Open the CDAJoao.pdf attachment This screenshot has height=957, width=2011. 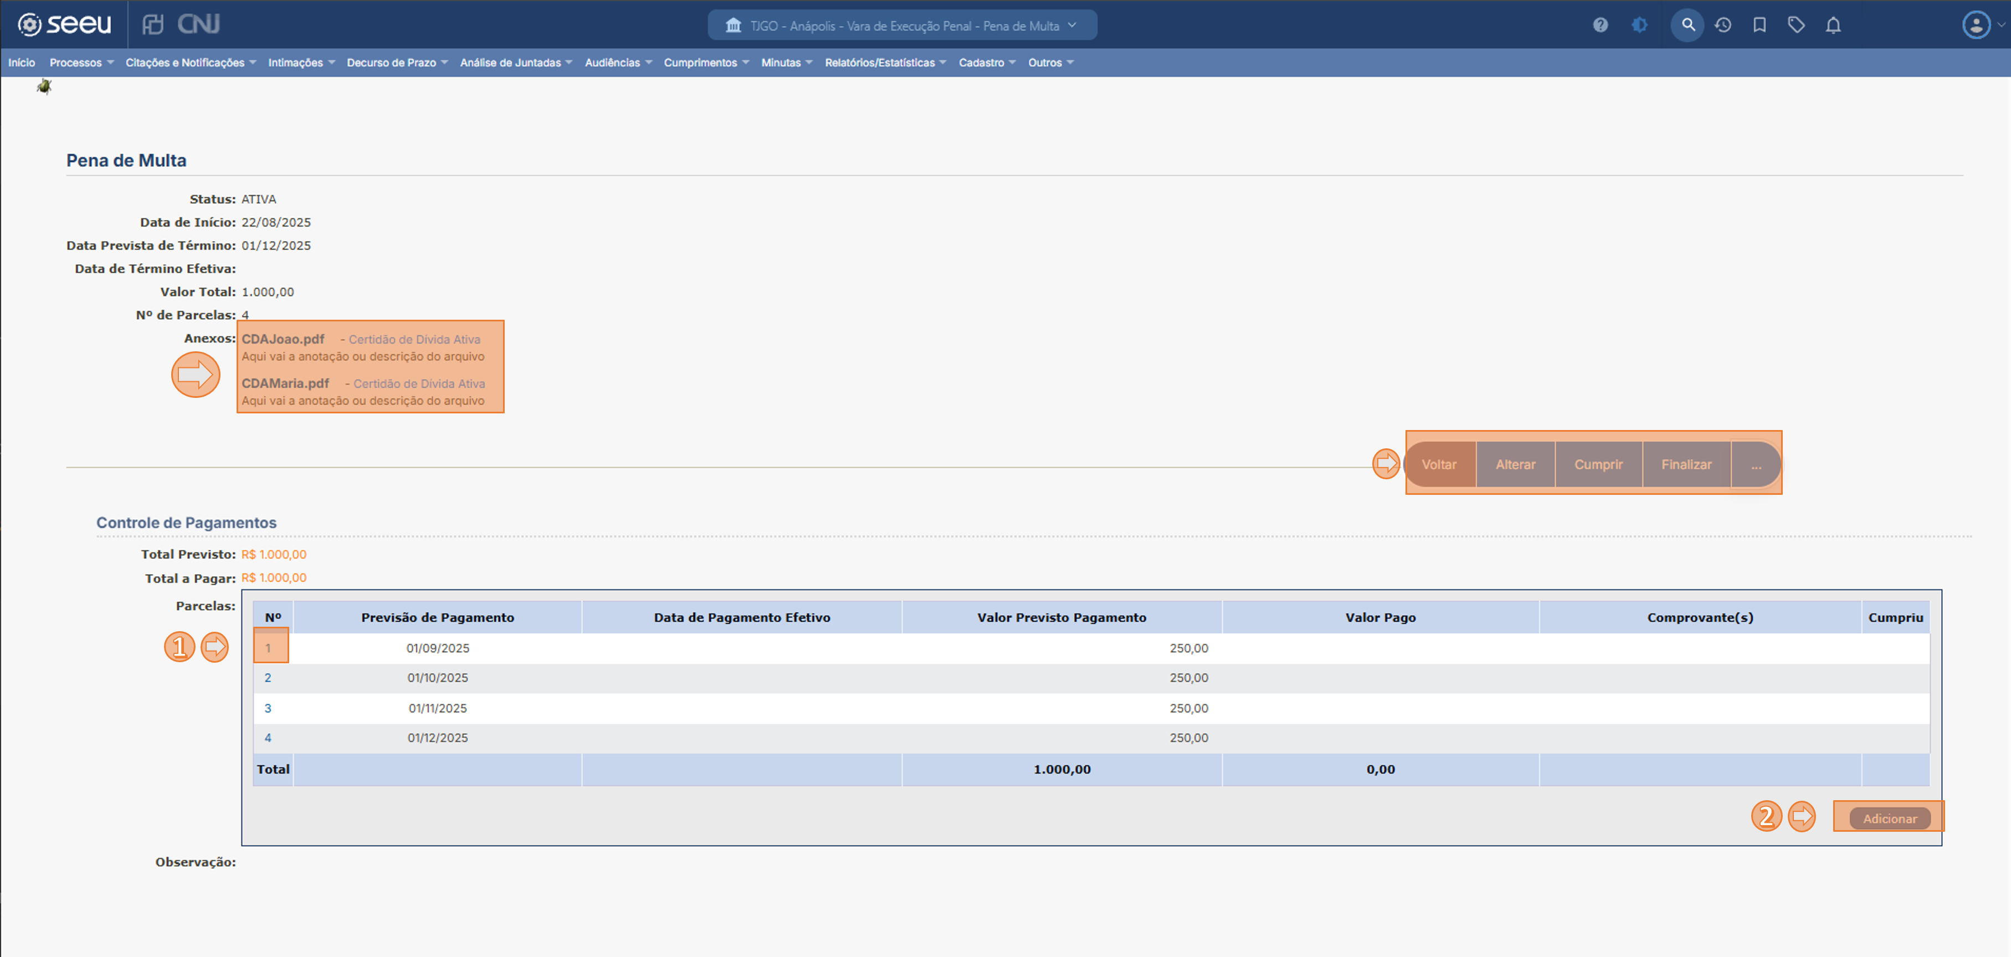click(283, 339)
